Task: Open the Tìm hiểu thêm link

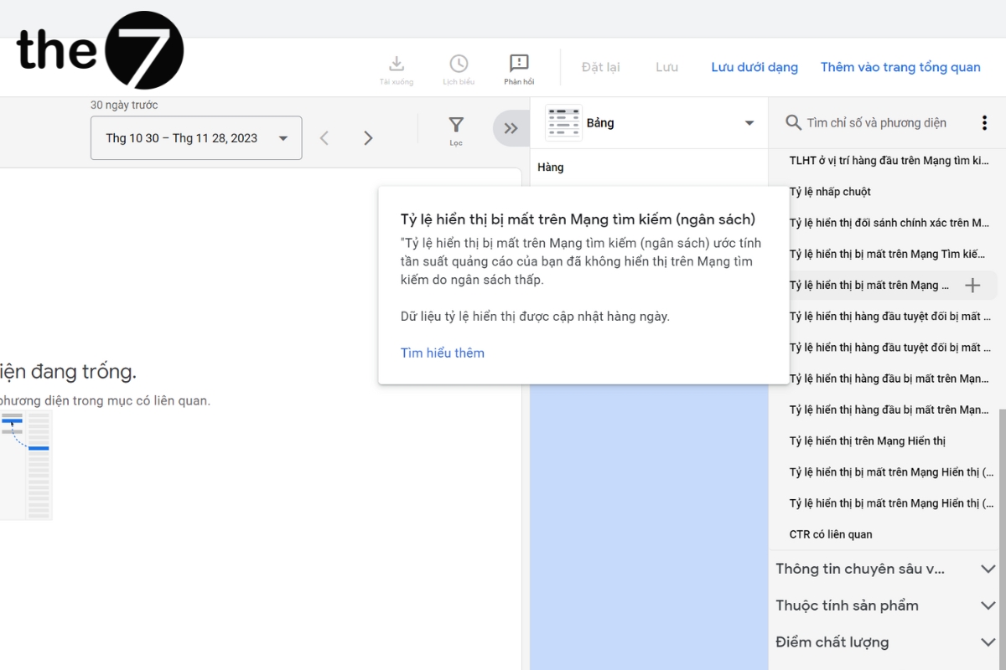Action: point(443,353)
